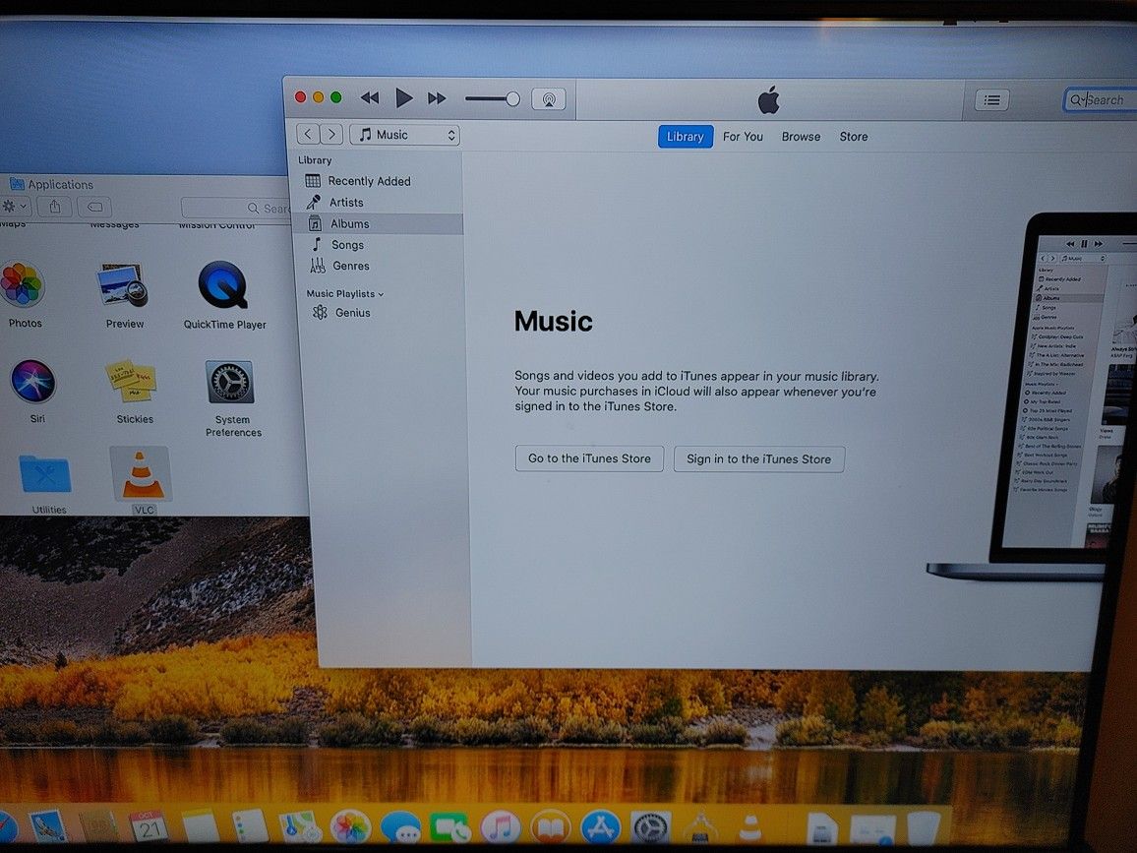Viewport: 1137px width, 853px height.
Task: Focus the Finder Applications search field
Action: (x=236, y=209)
